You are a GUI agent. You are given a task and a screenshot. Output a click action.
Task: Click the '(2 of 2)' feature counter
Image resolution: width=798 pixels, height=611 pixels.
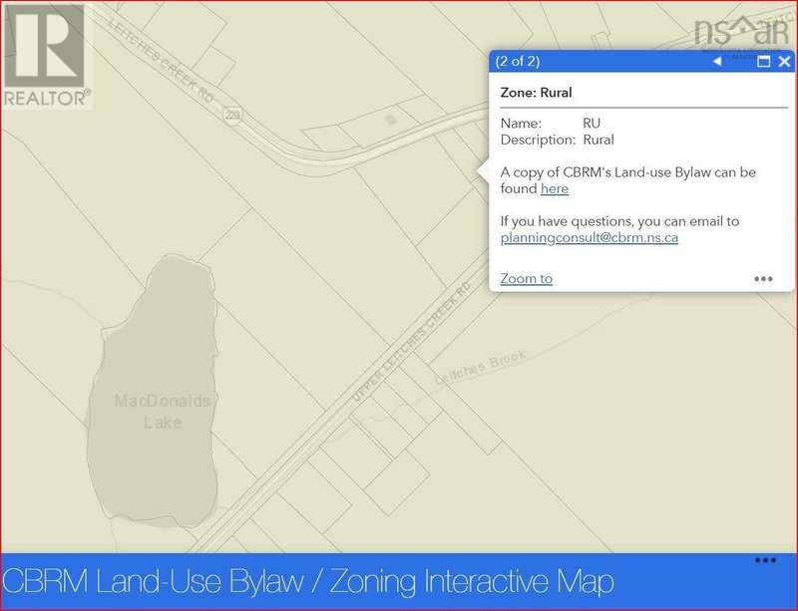click(x=518, y=62)
